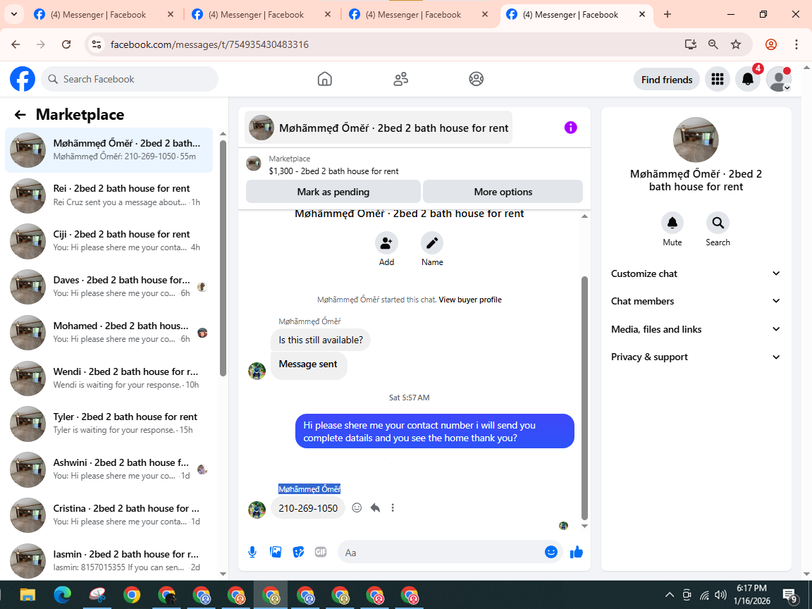Open Cristina's 2bed 2 bath chat
The image size is (812, 609).
pyautogui.click(x=109, y=515)
